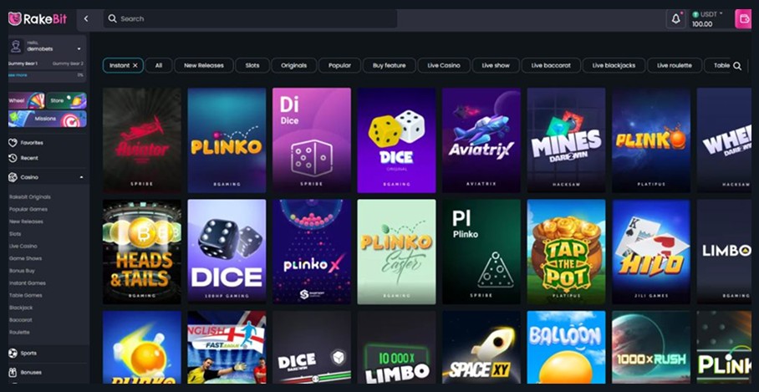This screenshot has width=759, height=392.
Task: Open the Missions promo button
Action: [48, 119]
